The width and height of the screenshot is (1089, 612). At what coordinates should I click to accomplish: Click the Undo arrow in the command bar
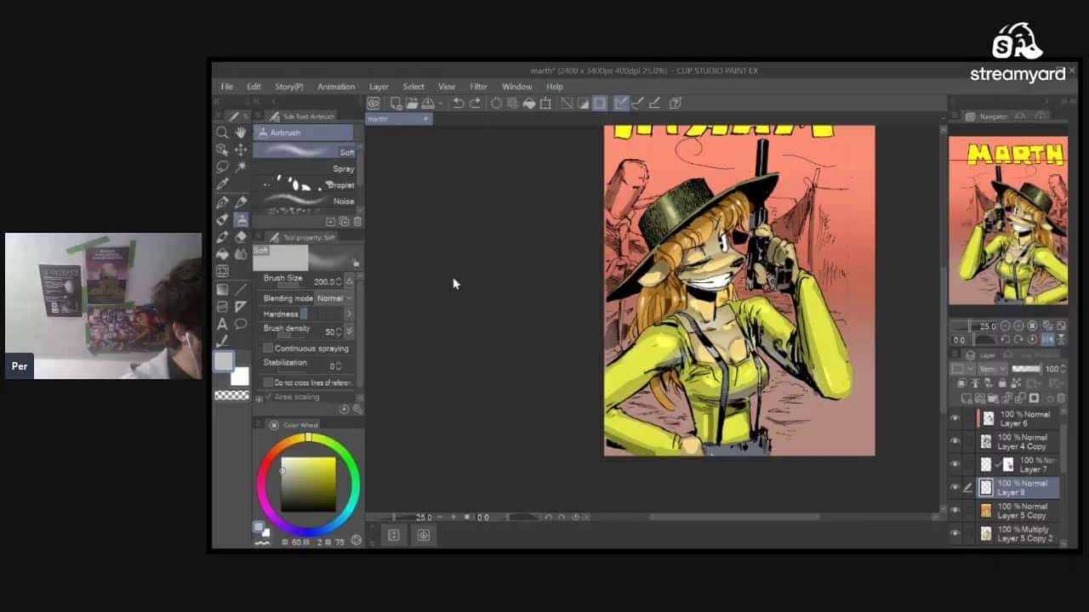458,103
